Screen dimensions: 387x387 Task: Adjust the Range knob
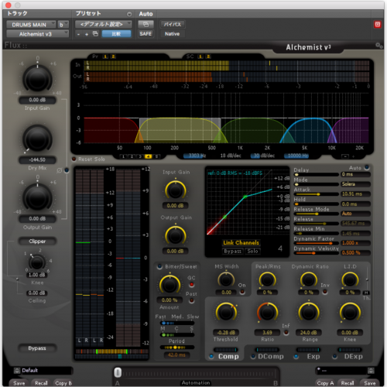pyautogui.click(x=309, y=313)
